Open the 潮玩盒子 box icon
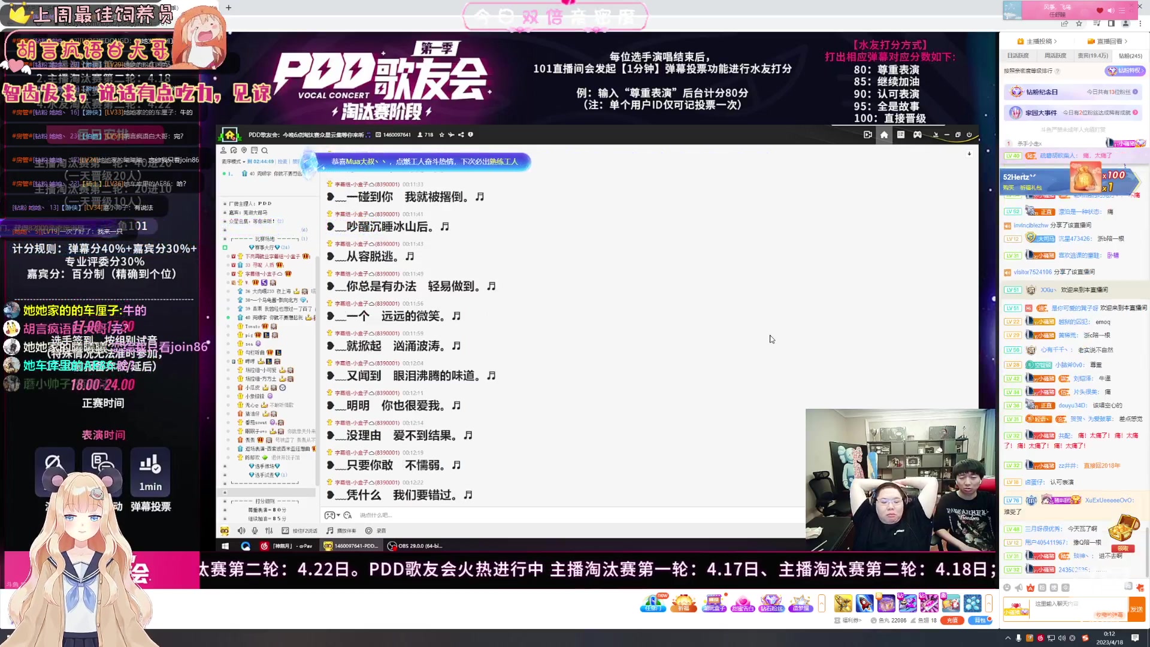The height and width of the screenshot is (647, 1150). [714, 603]
